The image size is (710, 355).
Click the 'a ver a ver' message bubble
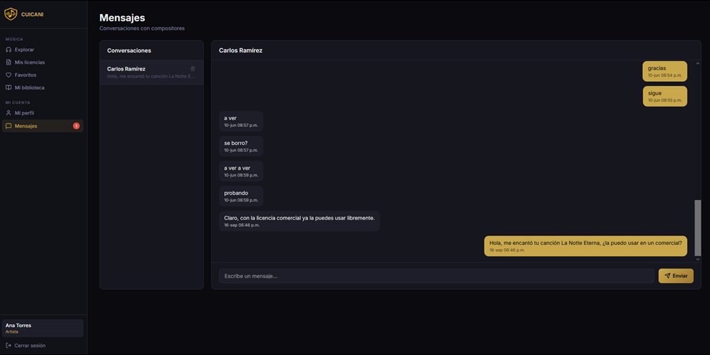pyautogui.click(x=242, y=171)
